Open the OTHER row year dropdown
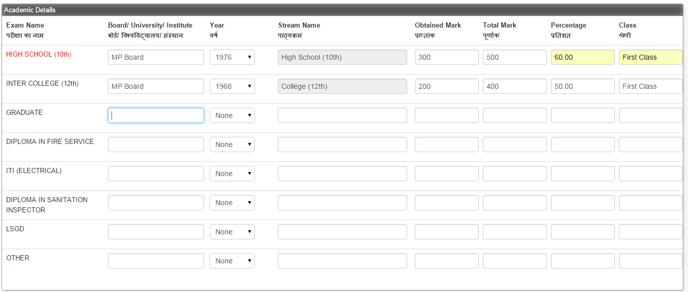Image resolution: width=688 pixels, height=292 pixels. click(232, 261)
